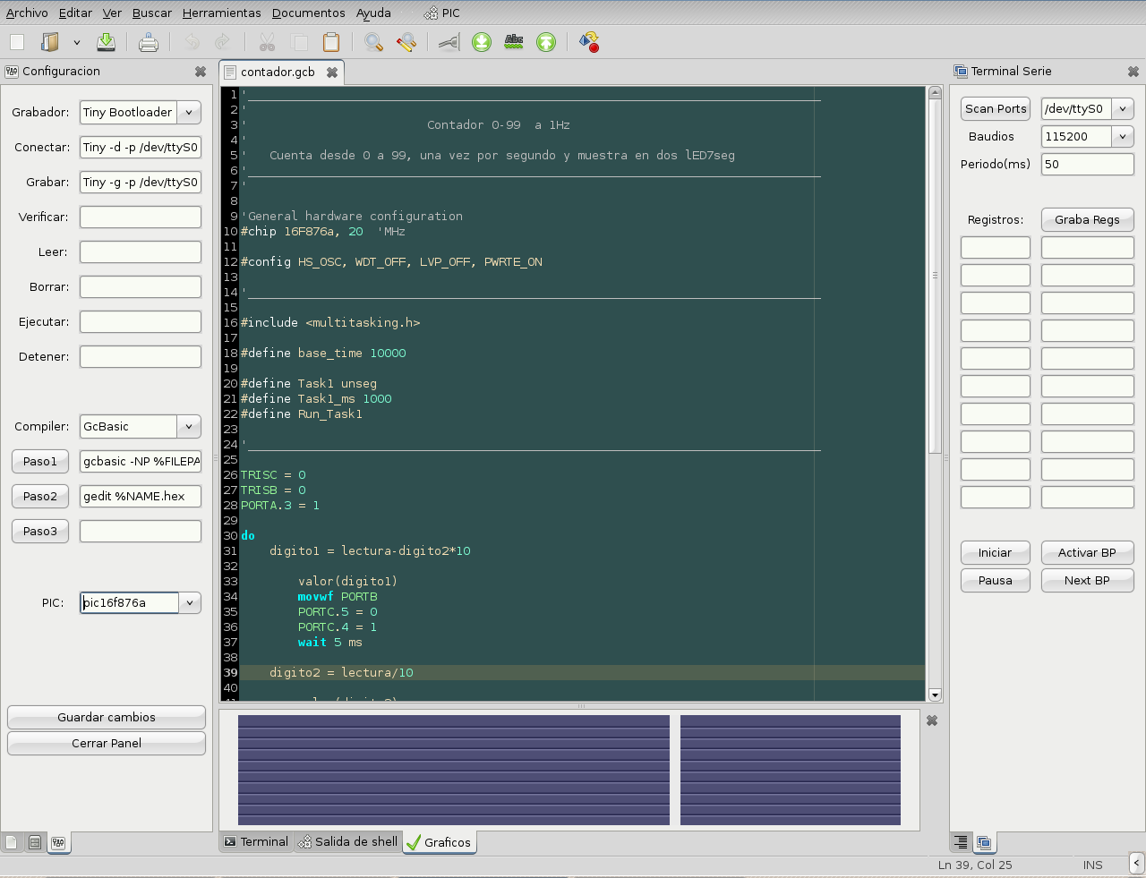Open find and replace tool
1146x878 pixels.
(x=406, y=42)
